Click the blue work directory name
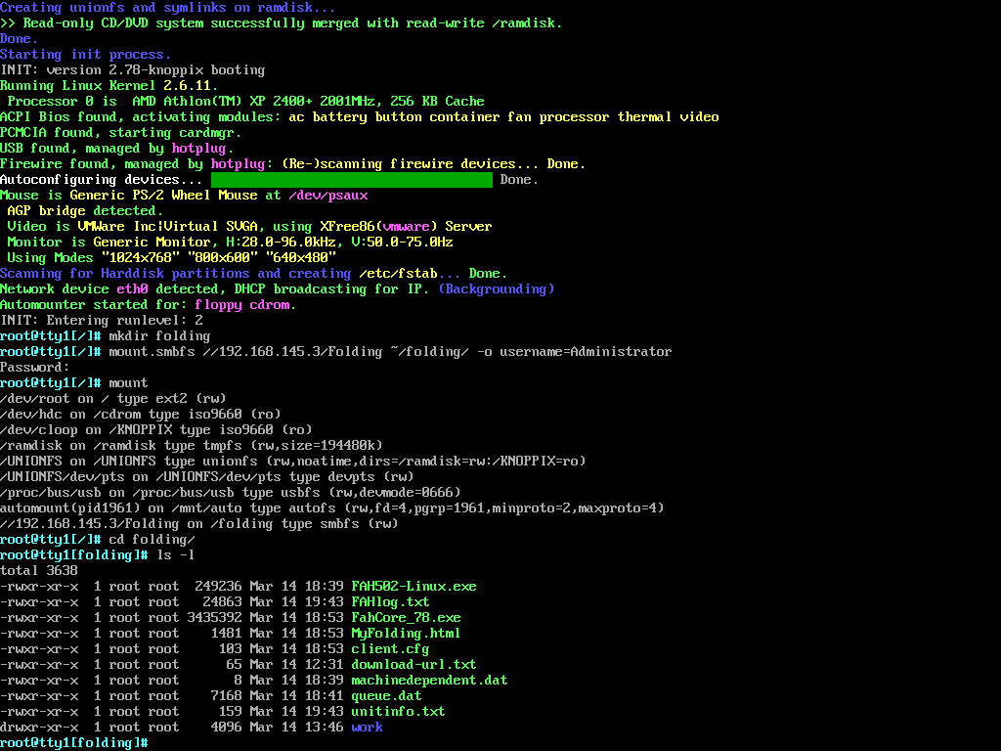This screenshot has height=751, width=1001. (368, 728)
